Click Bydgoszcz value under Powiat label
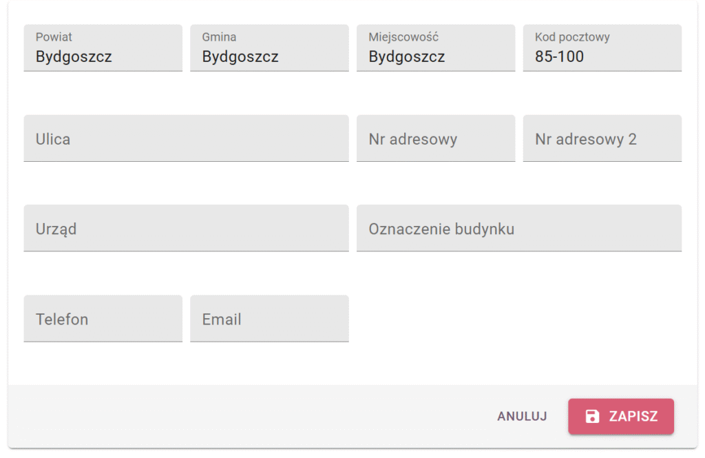 (x=74, y=57)
